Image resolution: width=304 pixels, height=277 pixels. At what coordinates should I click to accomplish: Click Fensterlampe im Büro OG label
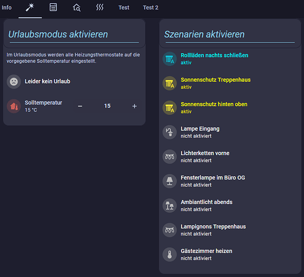click(213, 178)
